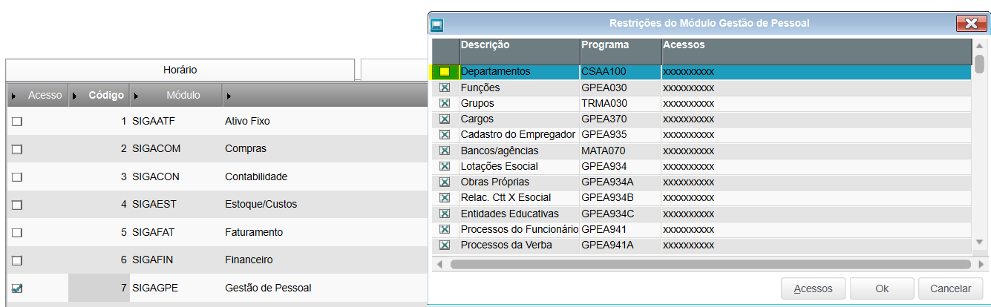This screenshot has height=307, width=991.
Task: Toggle the Entidades Educativas checkbox
Action: (x=445, y=214)
